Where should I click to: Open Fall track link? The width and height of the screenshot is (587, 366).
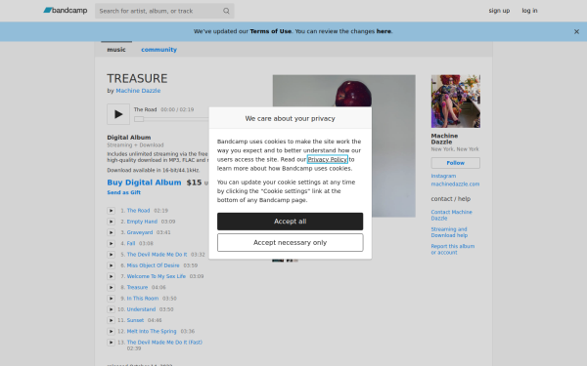click(131, 243)
